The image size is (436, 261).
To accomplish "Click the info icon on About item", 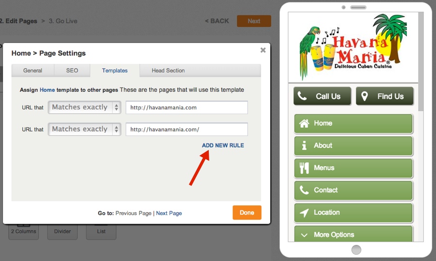I will click(x=304, y=145).
